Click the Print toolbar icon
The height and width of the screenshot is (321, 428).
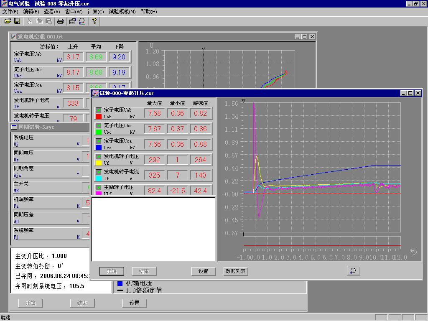(61, 21)
